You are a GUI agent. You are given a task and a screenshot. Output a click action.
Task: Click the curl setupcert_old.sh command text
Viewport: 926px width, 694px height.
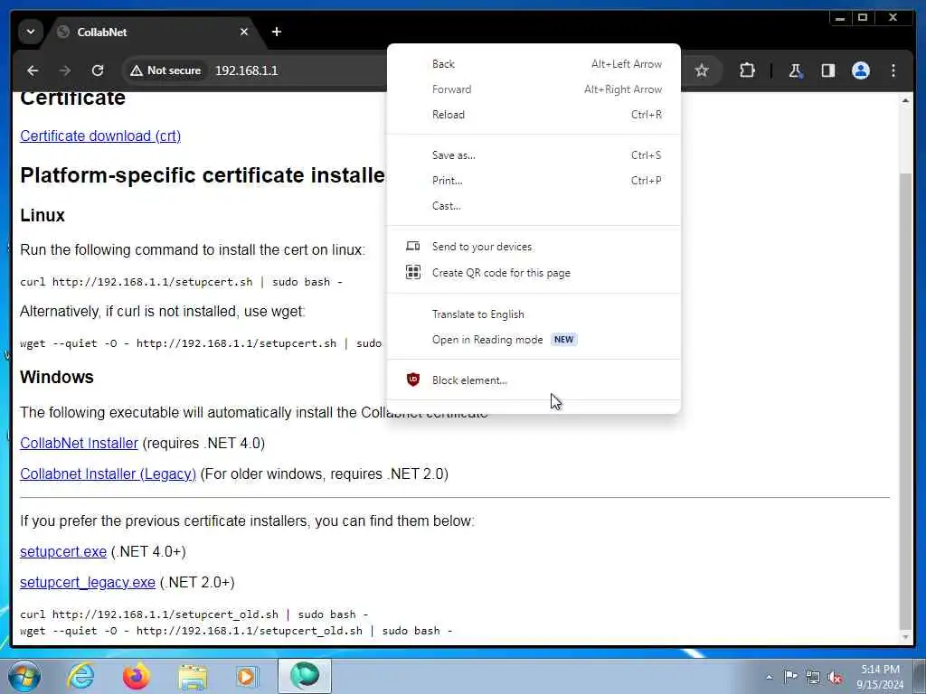(194, 614)
